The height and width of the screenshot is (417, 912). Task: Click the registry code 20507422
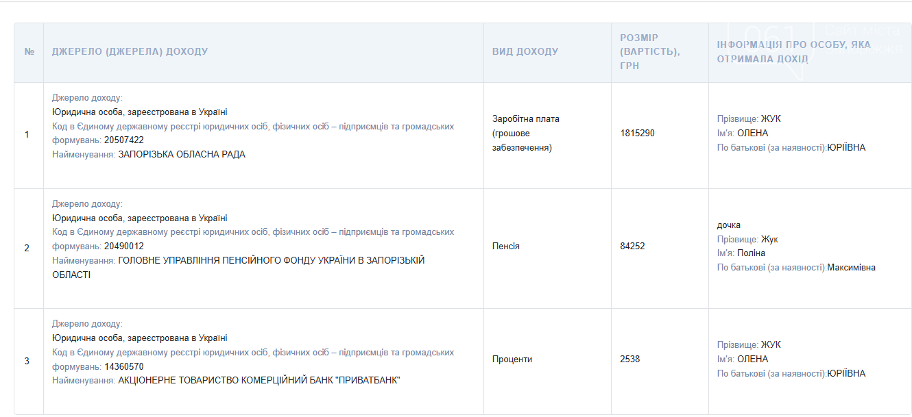[123, 140]
